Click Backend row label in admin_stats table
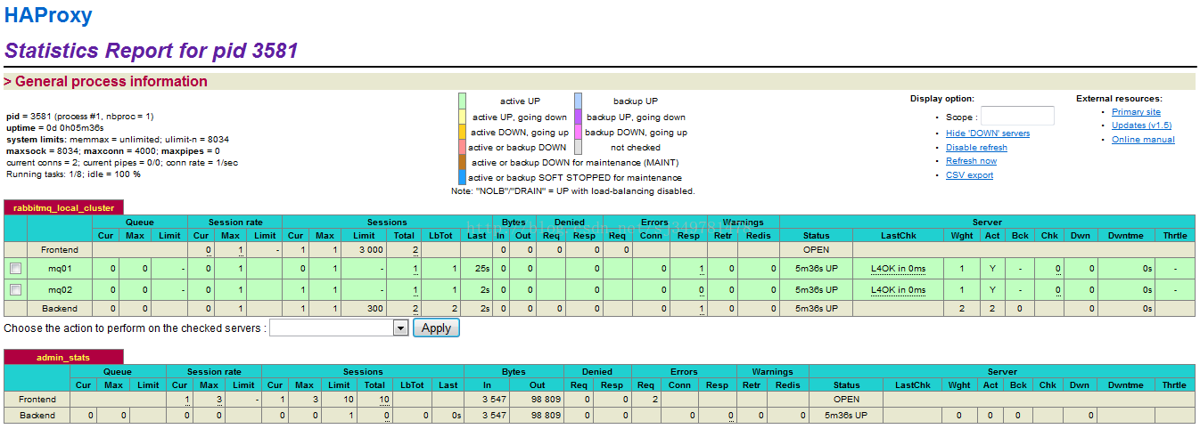The width and height of the screenshot is (1200, 437). pyautogui.click(x=37, y=416)
